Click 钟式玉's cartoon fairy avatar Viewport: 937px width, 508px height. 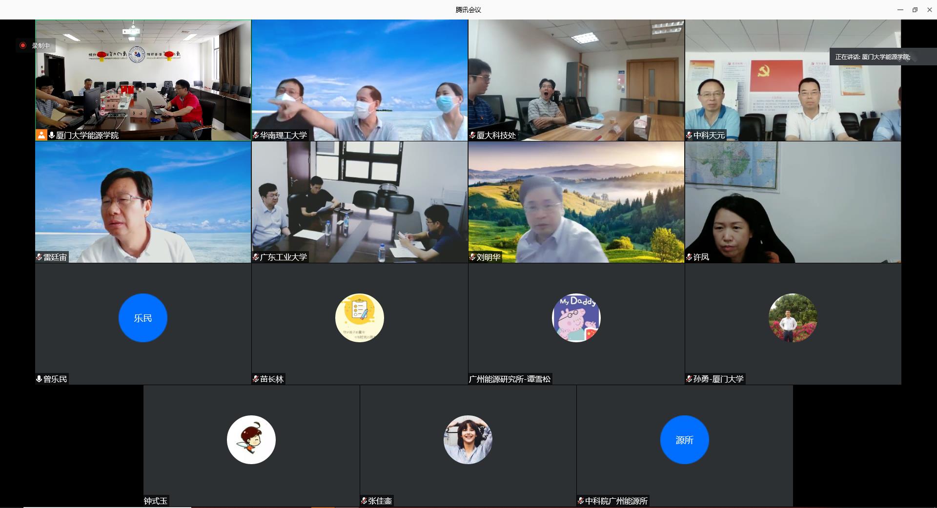pos(251,440)
